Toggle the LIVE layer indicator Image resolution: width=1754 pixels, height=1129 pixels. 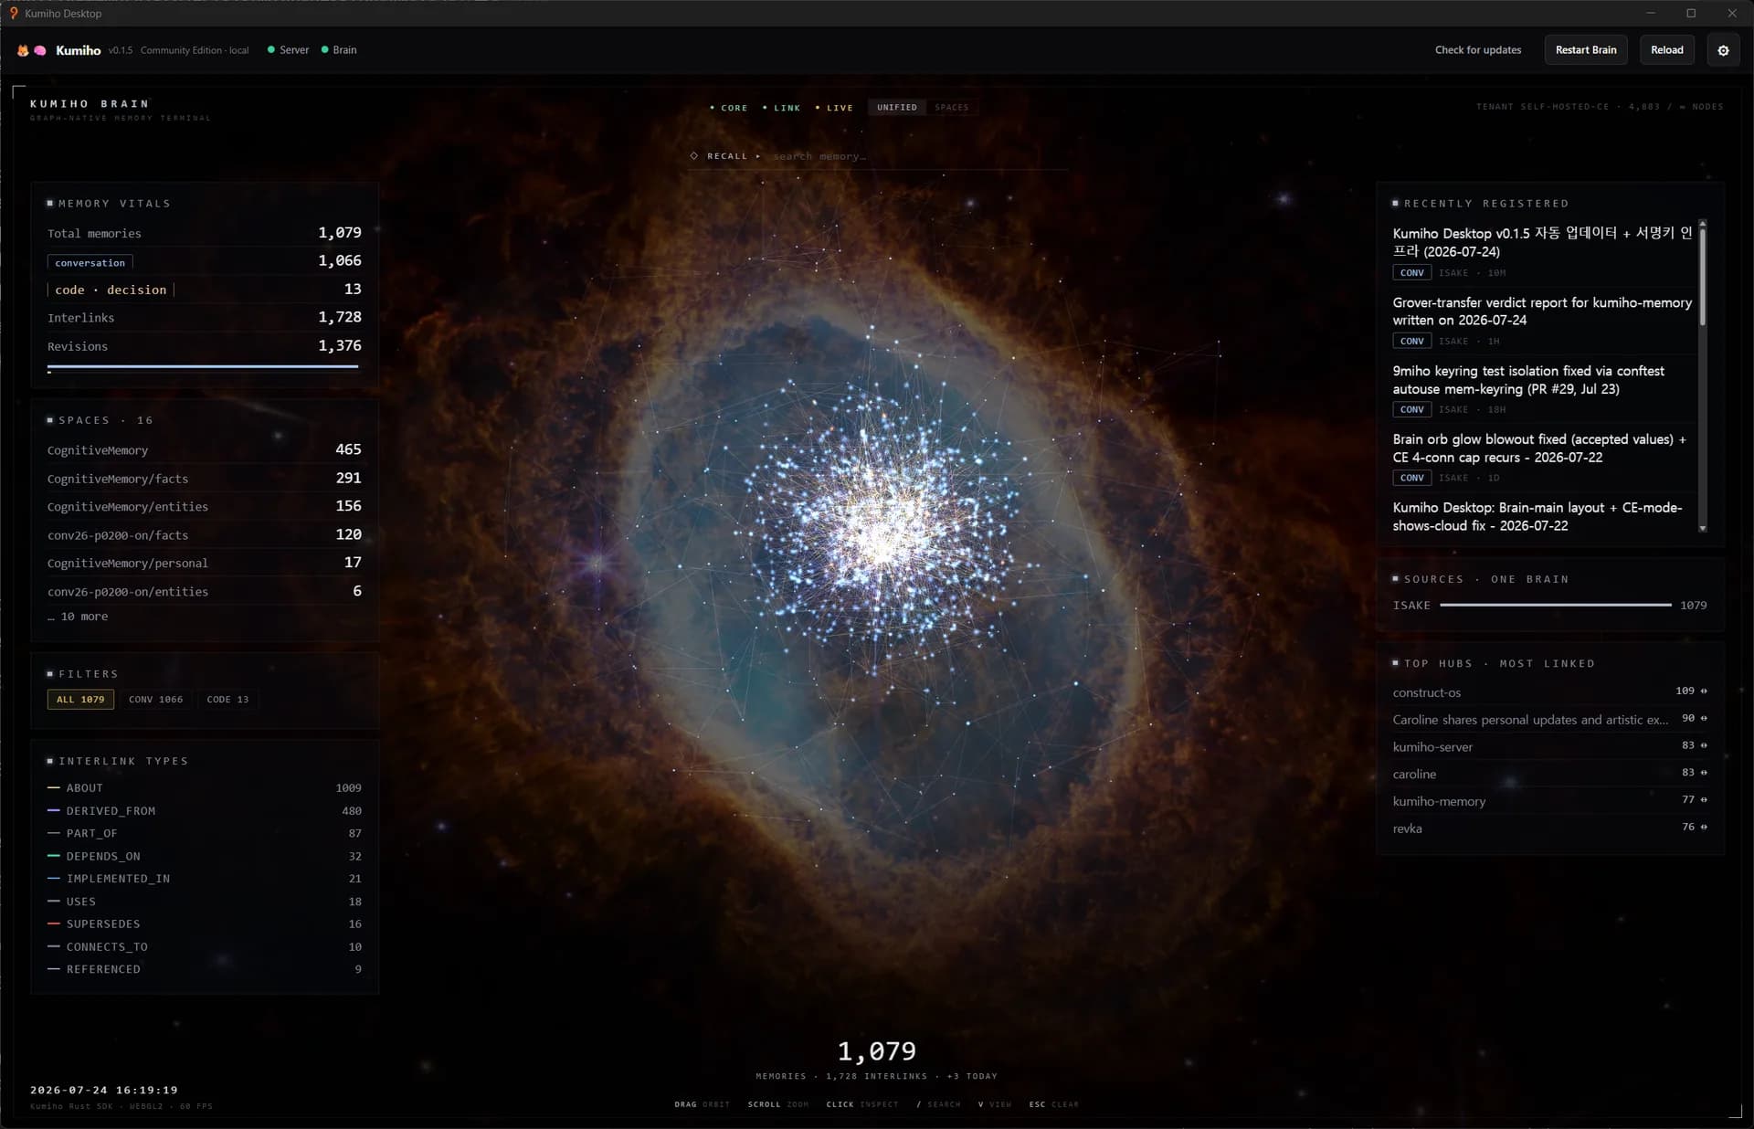[x=835, y=108]
